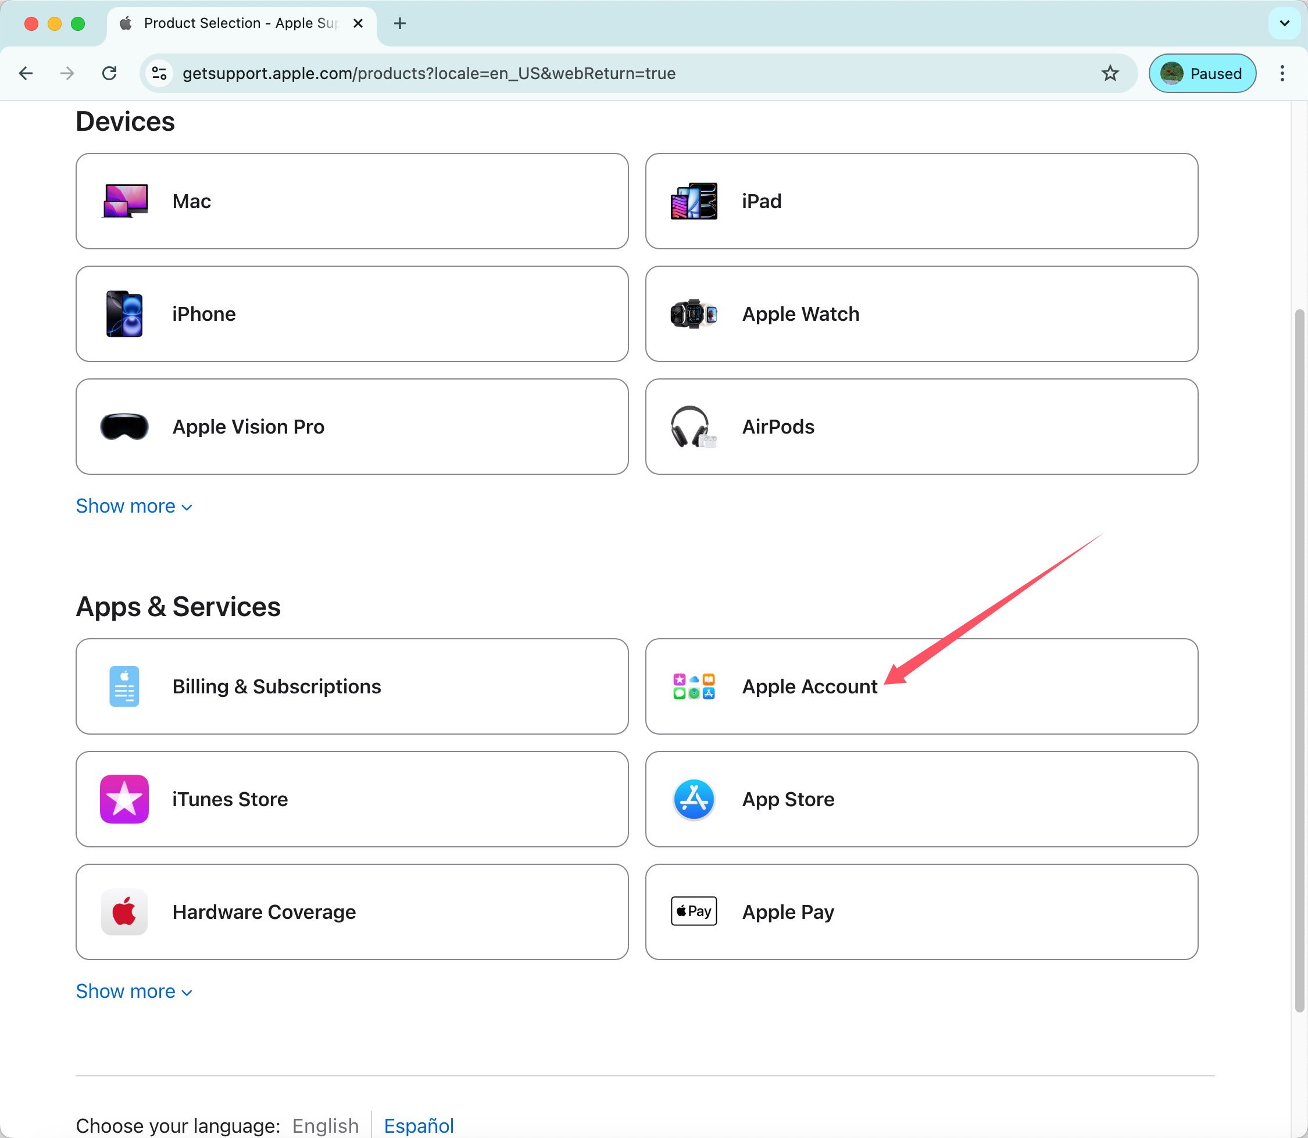Open the Paused profile button
This screenshot has height=1138, width=1308.
coord(1202,74)
